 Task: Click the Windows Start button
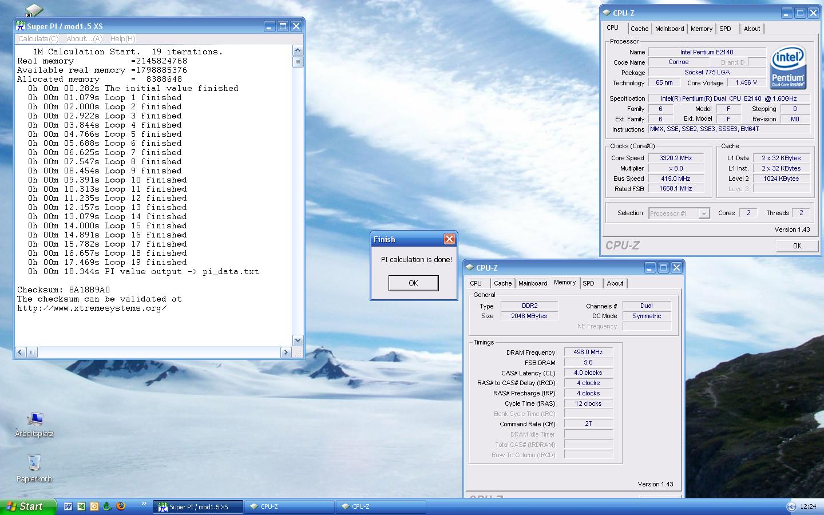click(x=27, y=506)
